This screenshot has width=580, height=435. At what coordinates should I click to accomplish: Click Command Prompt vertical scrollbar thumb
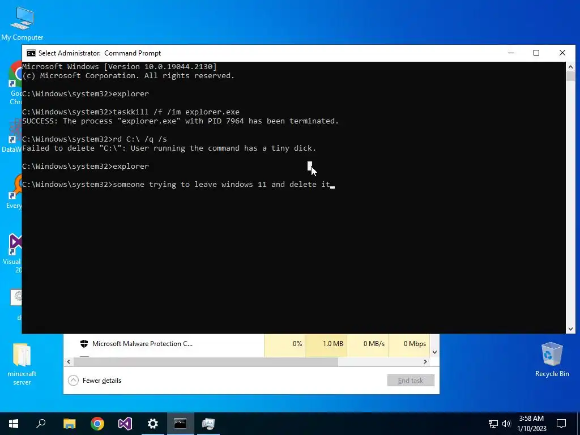pos(570,76)
